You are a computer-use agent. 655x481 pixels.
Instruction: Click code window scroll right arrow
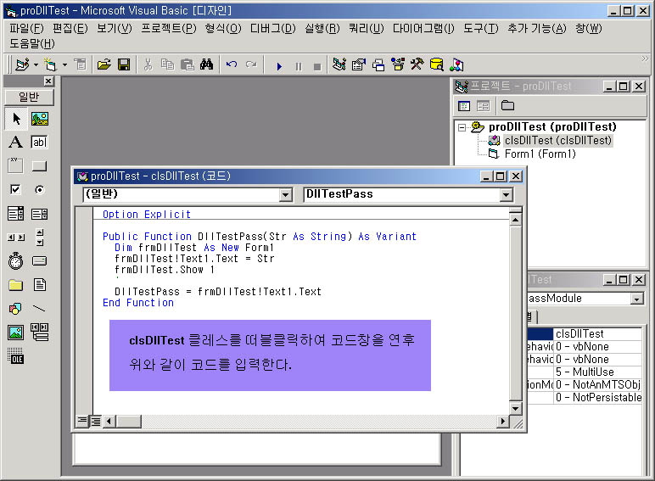click(503, 422)
